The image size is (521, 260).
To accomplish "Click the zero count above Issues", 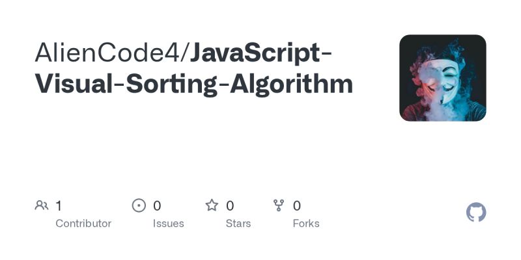I will click(x=157, y=206).
